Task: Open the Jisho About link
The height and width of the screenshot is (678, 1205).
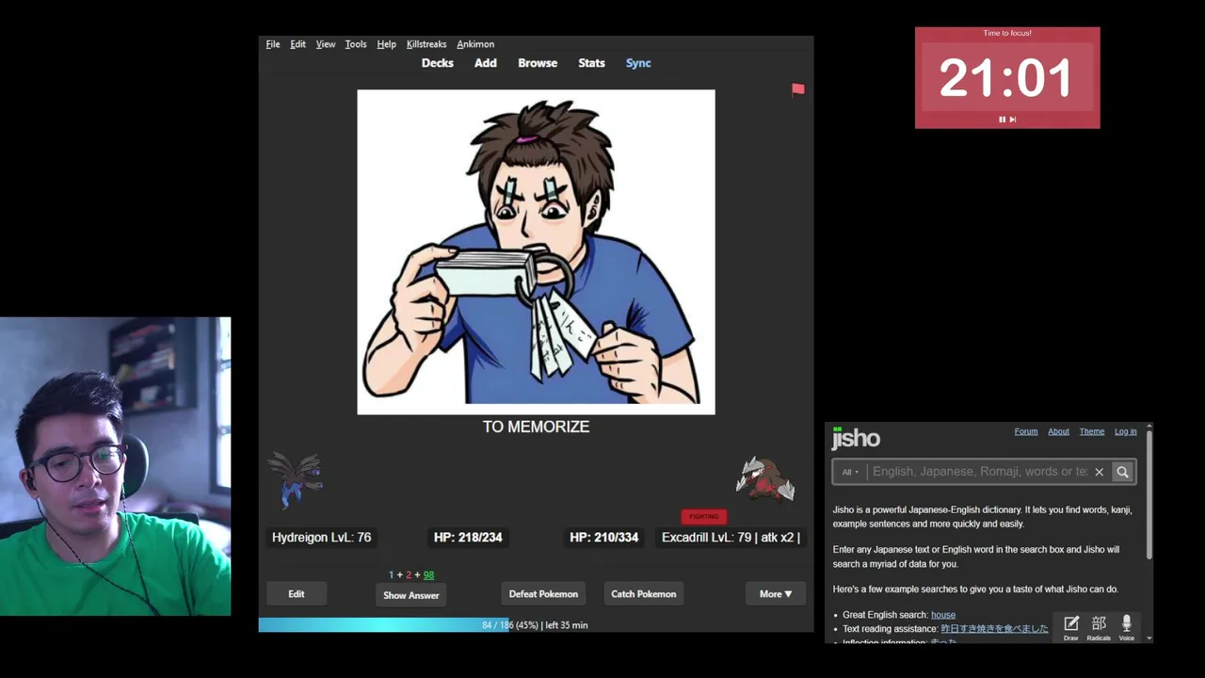Action: [1058, 431]
